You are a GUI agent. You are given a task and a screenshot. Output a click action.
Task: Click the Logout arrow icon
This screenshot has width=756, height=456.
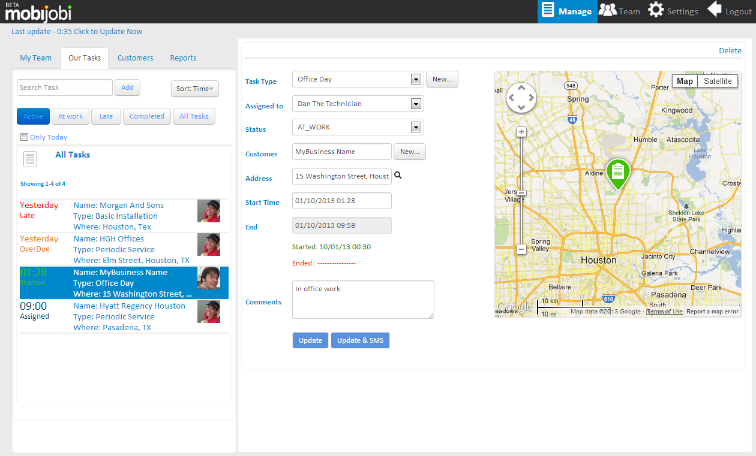coord(714,11)
